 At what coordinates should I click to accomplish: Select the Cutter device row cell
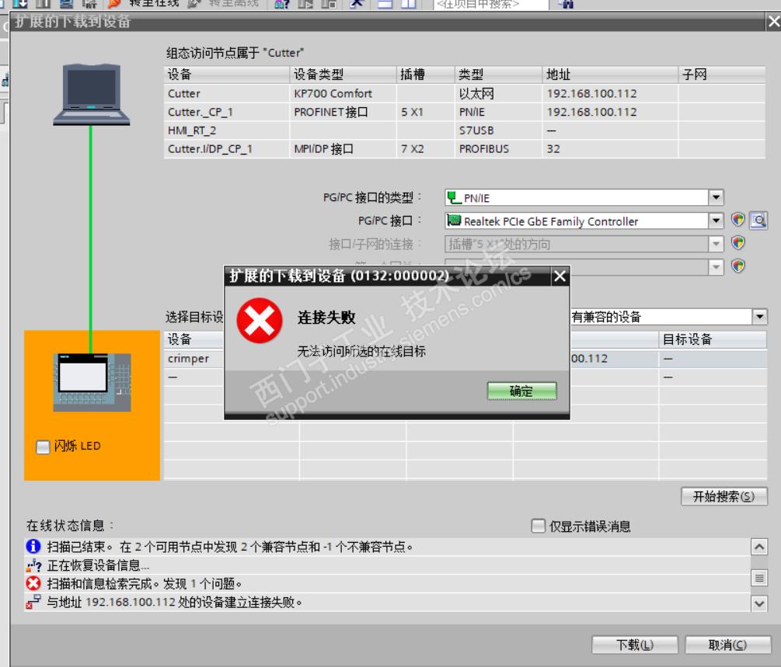tap(227, 94)
